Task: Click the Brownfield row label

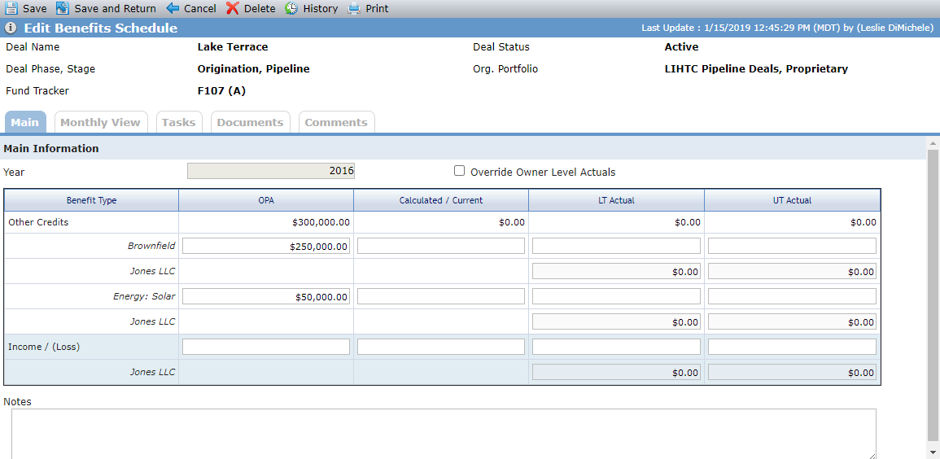Action: click(x=151, y=246)
